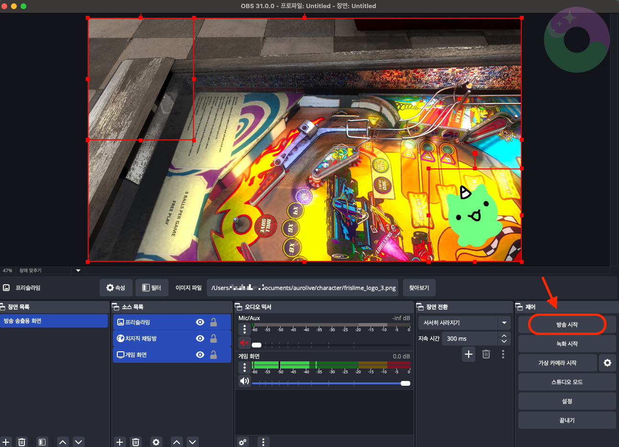This screenshot has width=619, height=447.
Task: Move scene up with the arrow in 장면 목록
Action: pos(63,442)
